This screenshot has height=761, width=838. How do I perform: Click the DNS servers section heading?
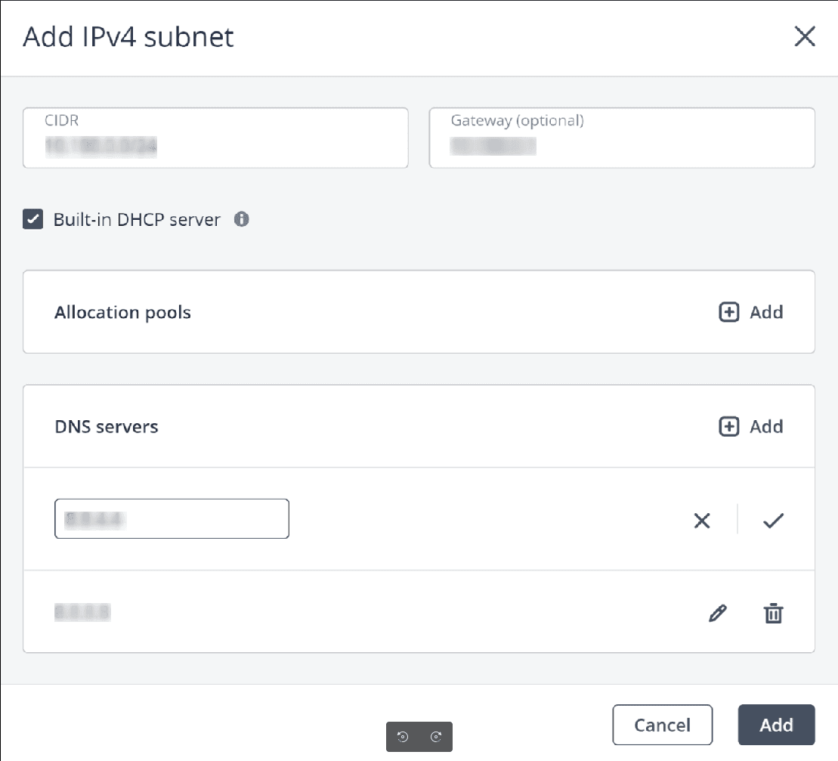coord(107,427)
